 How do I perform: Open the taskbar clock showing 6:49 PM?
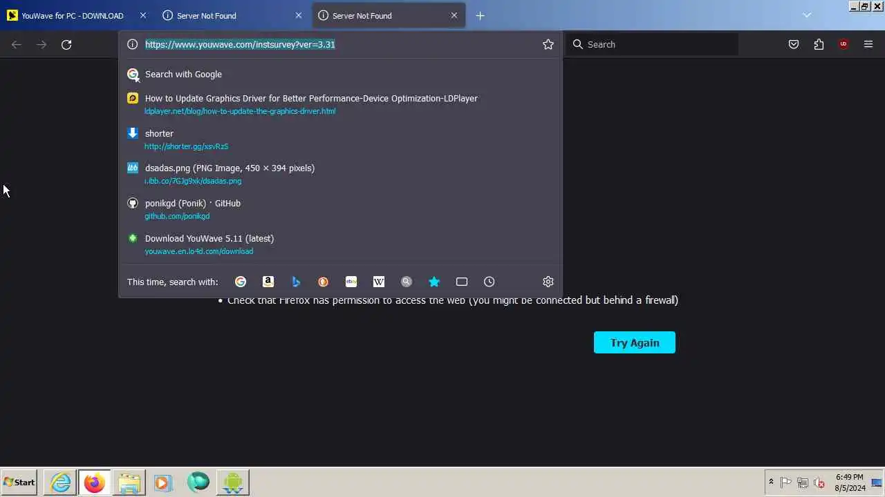click(850, 483)
